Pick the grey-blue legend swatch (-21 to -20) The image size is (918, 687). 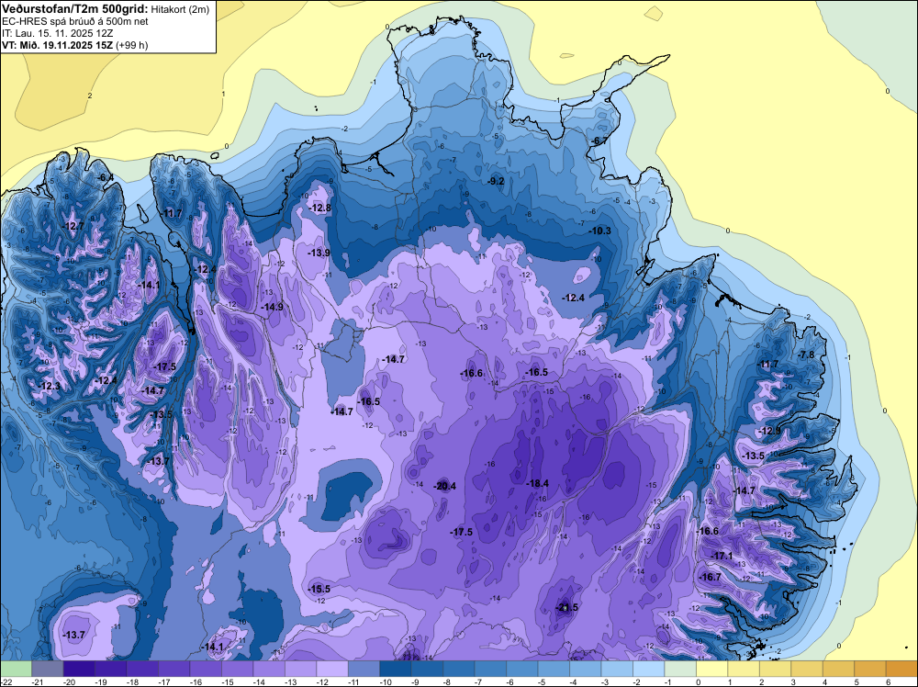click(x=48, y=669)
